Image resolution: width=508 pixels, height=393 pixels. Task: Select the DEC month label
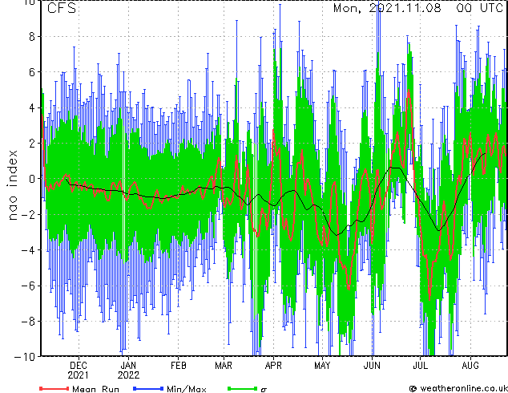(x=79, y=365)
